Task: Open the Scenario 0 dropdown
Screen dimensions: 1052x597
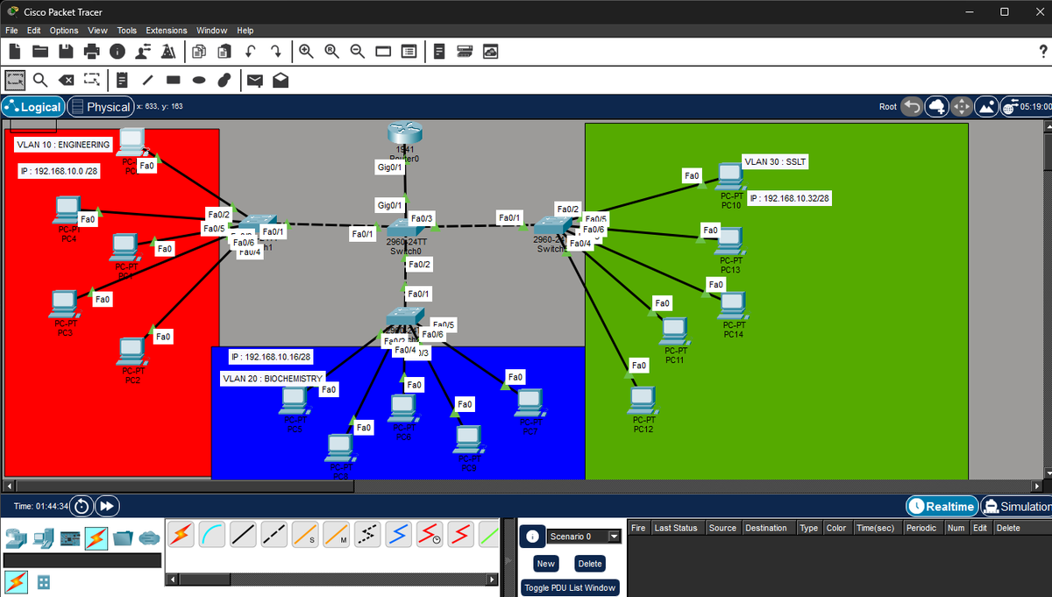Action: click(583, 536)
